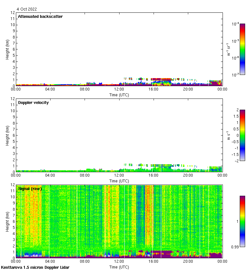Click the Height (km) axis label of signal plot
The width and height of the screenshot is (248, 271).
7,222
